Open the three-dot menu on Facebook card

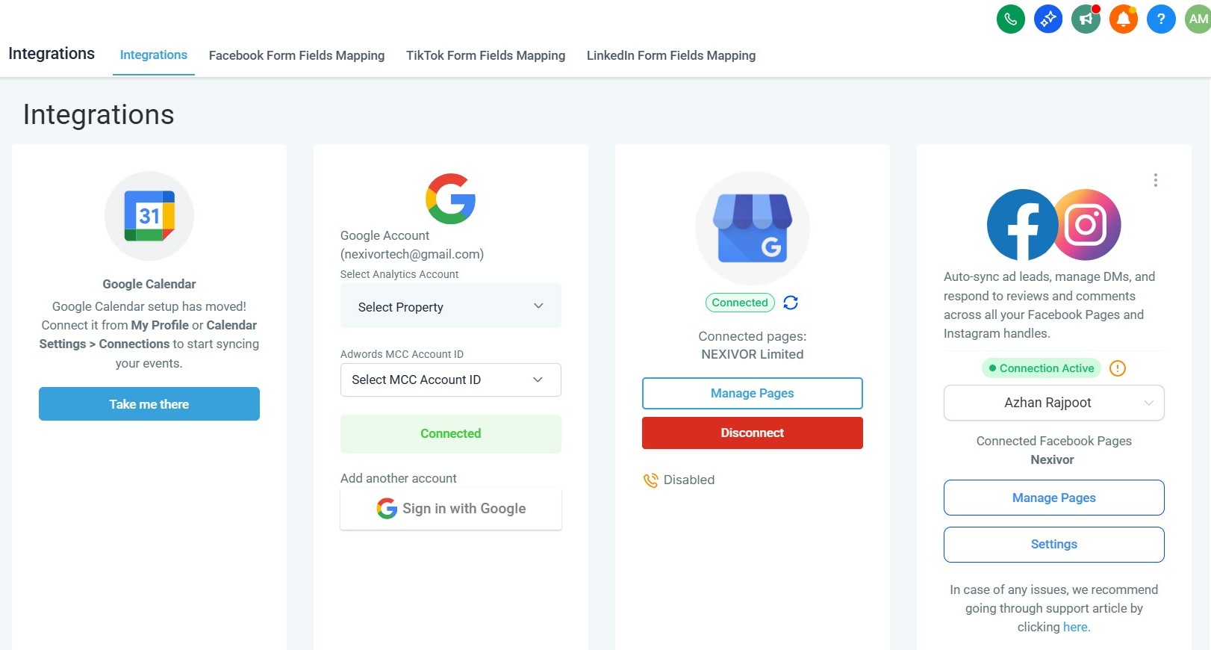[x=1156, y=180]
